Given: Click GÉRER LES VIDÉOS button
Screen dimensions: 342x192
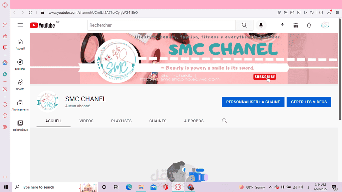Looking at the screenshot, I should (309, 102).
